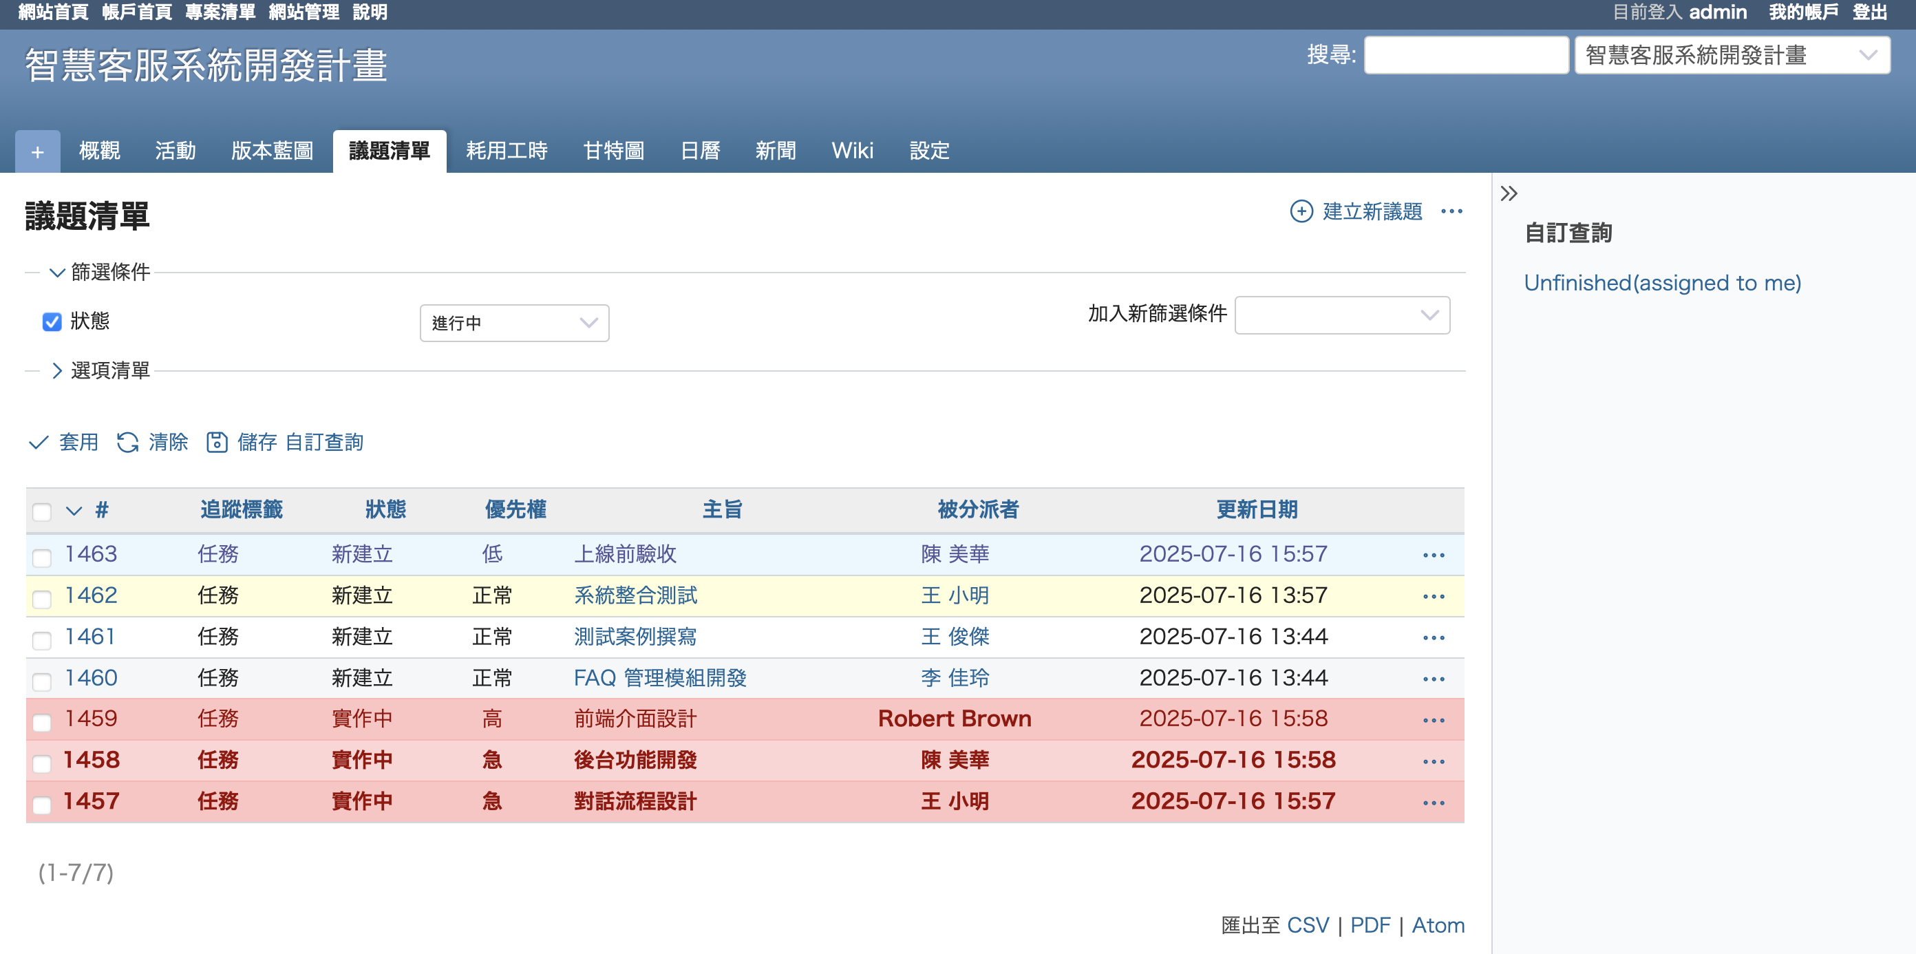The image size is (1916, 954).
Task: Collapse the 篩選條件 section
Action: pyautogui.click(x=100, y=273)
